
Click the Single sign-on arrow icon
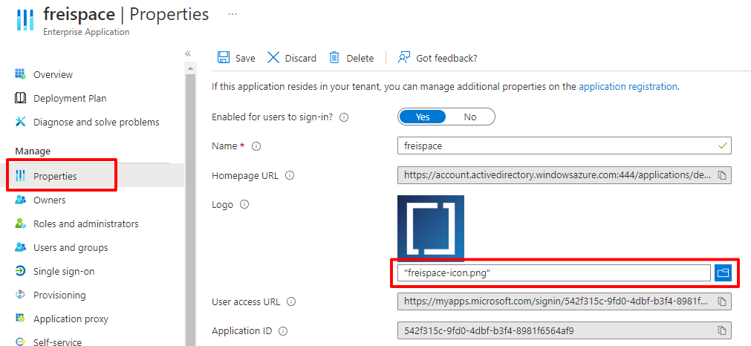point(20,271)
